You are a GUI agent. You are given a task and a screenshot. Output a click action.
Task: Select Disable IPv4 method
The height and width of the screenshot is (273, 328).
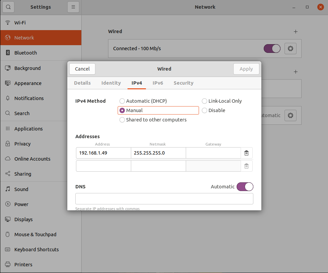[x=214, y=110]
